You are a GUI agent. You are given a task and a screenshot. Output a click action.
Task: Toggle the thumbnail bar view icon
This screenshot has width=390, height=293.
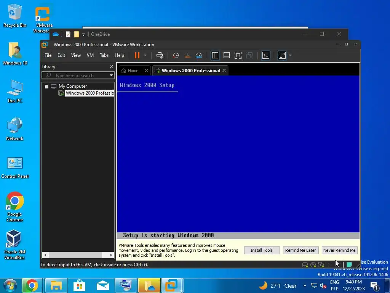coord(227,55)
